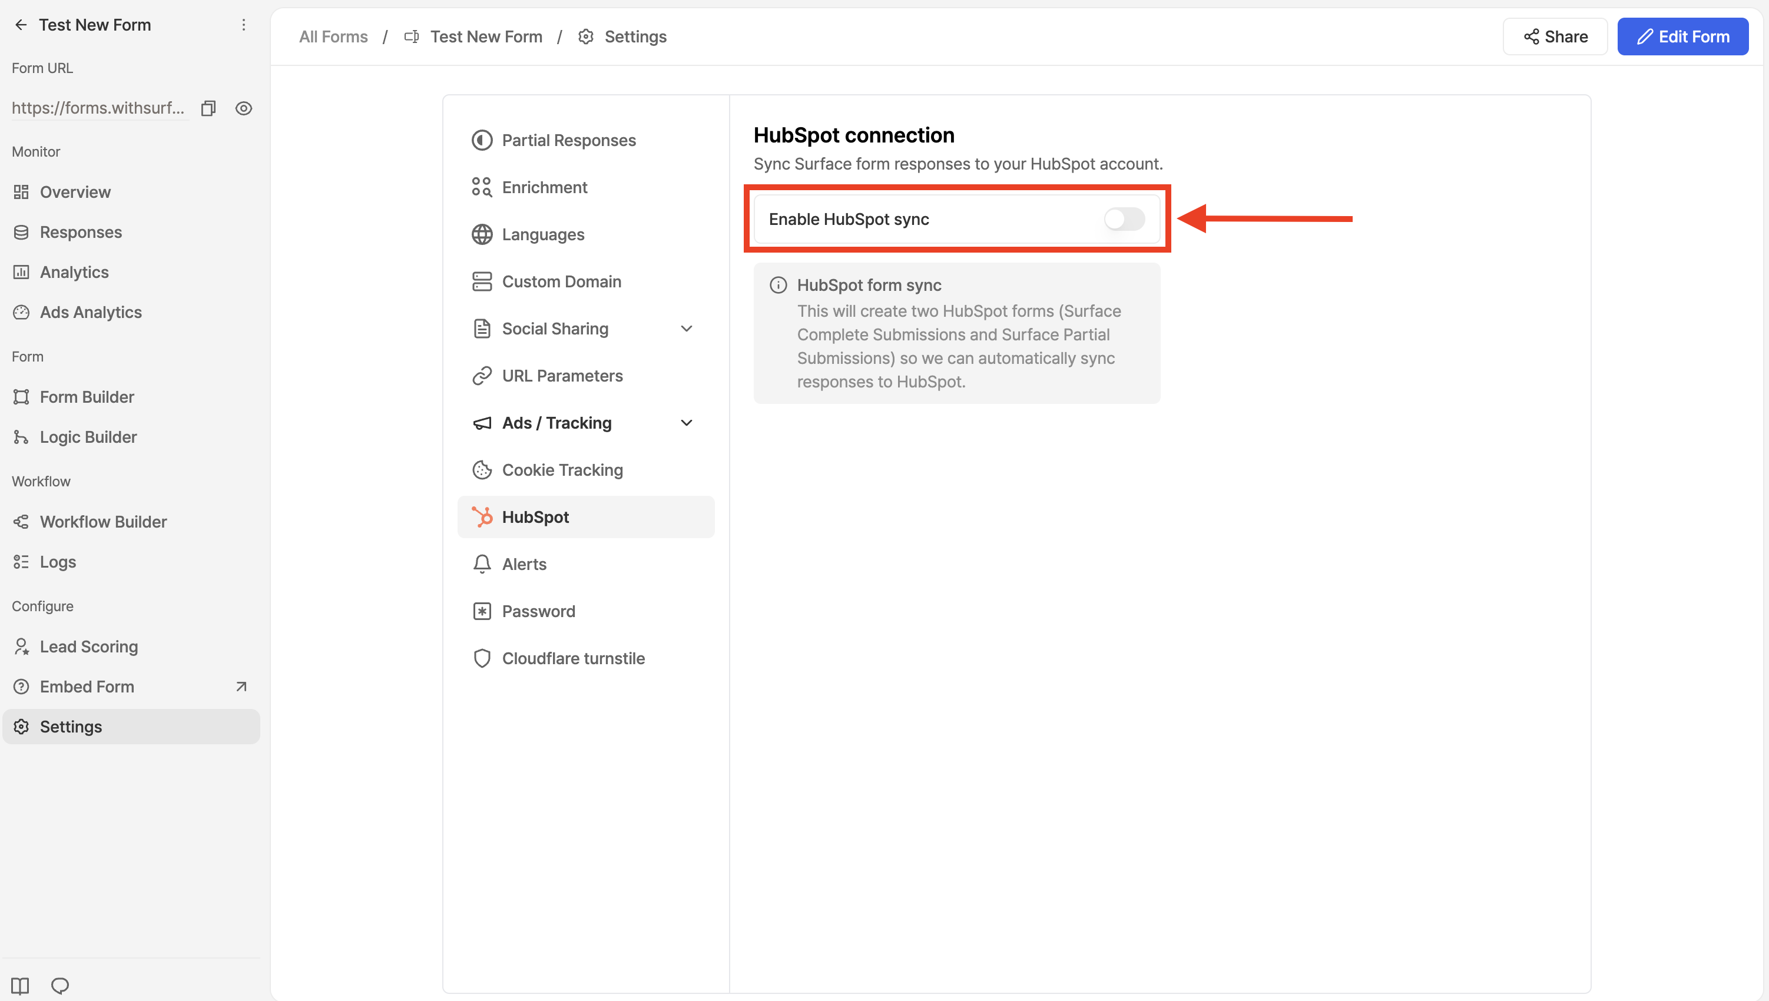The height and width of the screenshot is (1001, 1769).
Task: Select the HubSpot integration in settings menu
Action: tap(535, 516)
